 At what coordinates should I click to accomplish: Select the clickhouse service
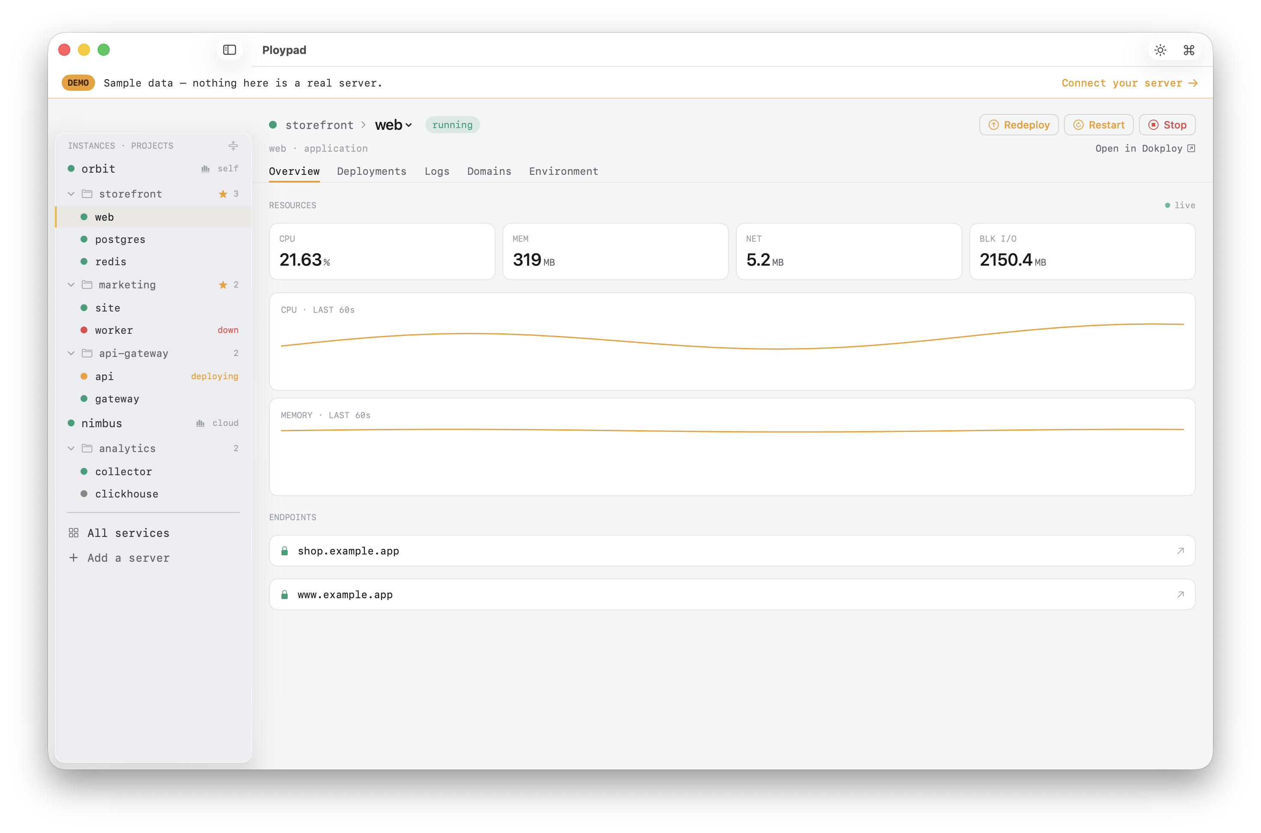(153, 494)
